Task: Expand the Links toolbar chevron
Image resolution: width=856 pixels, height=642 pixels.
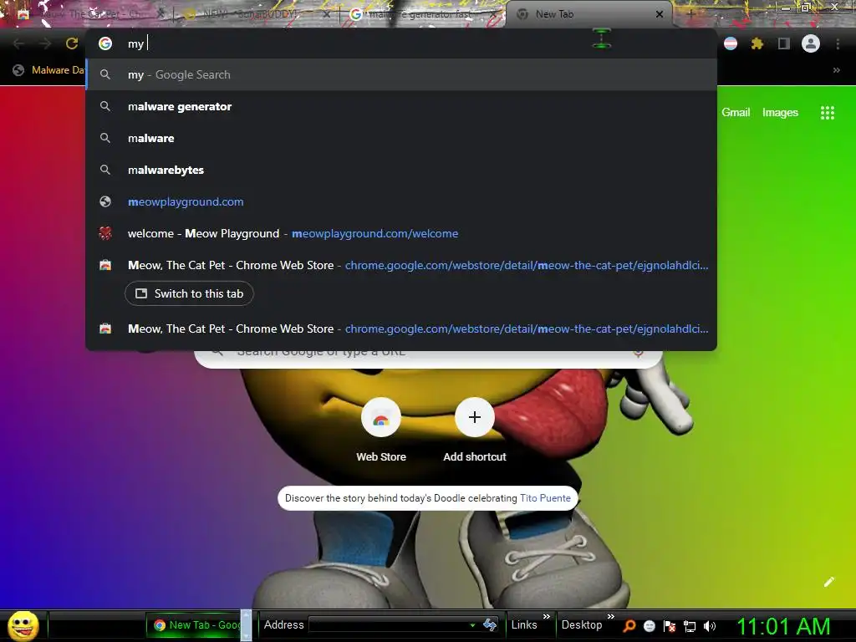Action: coord(546,616)
